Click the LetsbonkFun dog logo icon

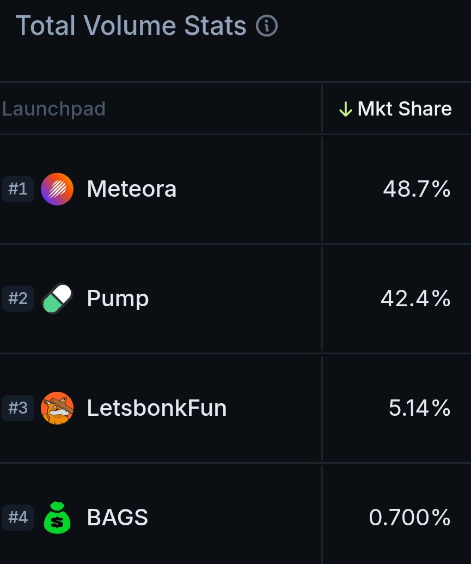[57, 408]
